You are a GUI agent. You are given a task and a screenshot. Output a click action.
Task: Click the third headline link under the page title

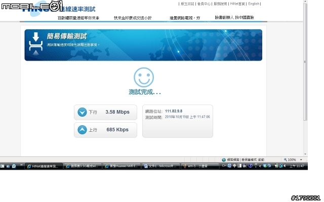[185, 18]
